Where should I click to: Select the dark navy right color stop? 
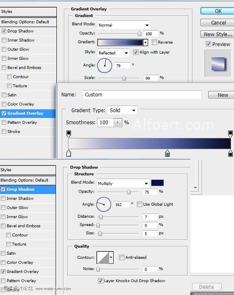tap(230, 153)
